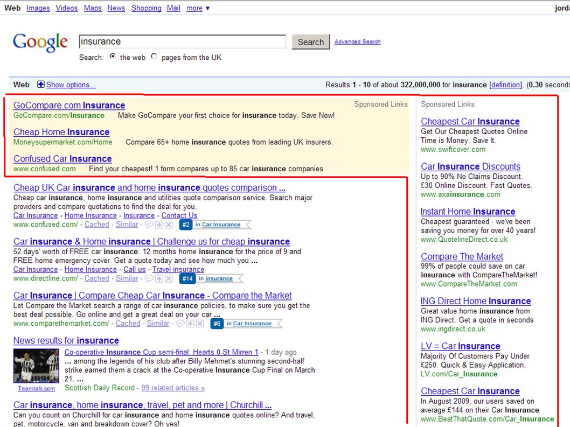Select 'pages from the UK' radio button
The height and width of the screenshot is (427, 570).
click(154, 57)
